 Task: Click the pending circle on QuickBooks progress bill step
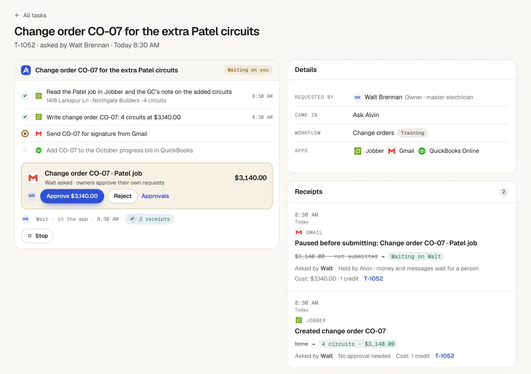[x=25, y=150]
